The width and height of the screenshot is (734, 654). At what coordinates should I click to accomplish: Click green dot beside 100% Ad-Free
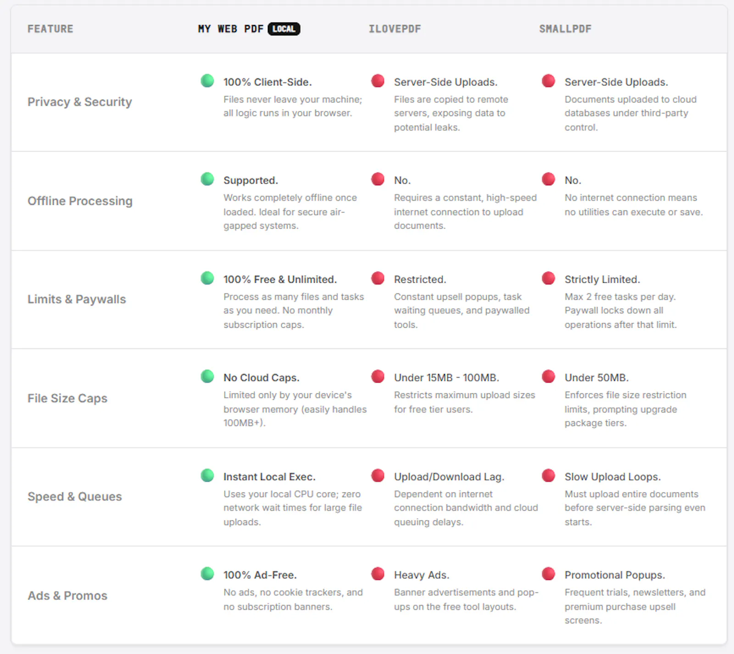(207, 574)
